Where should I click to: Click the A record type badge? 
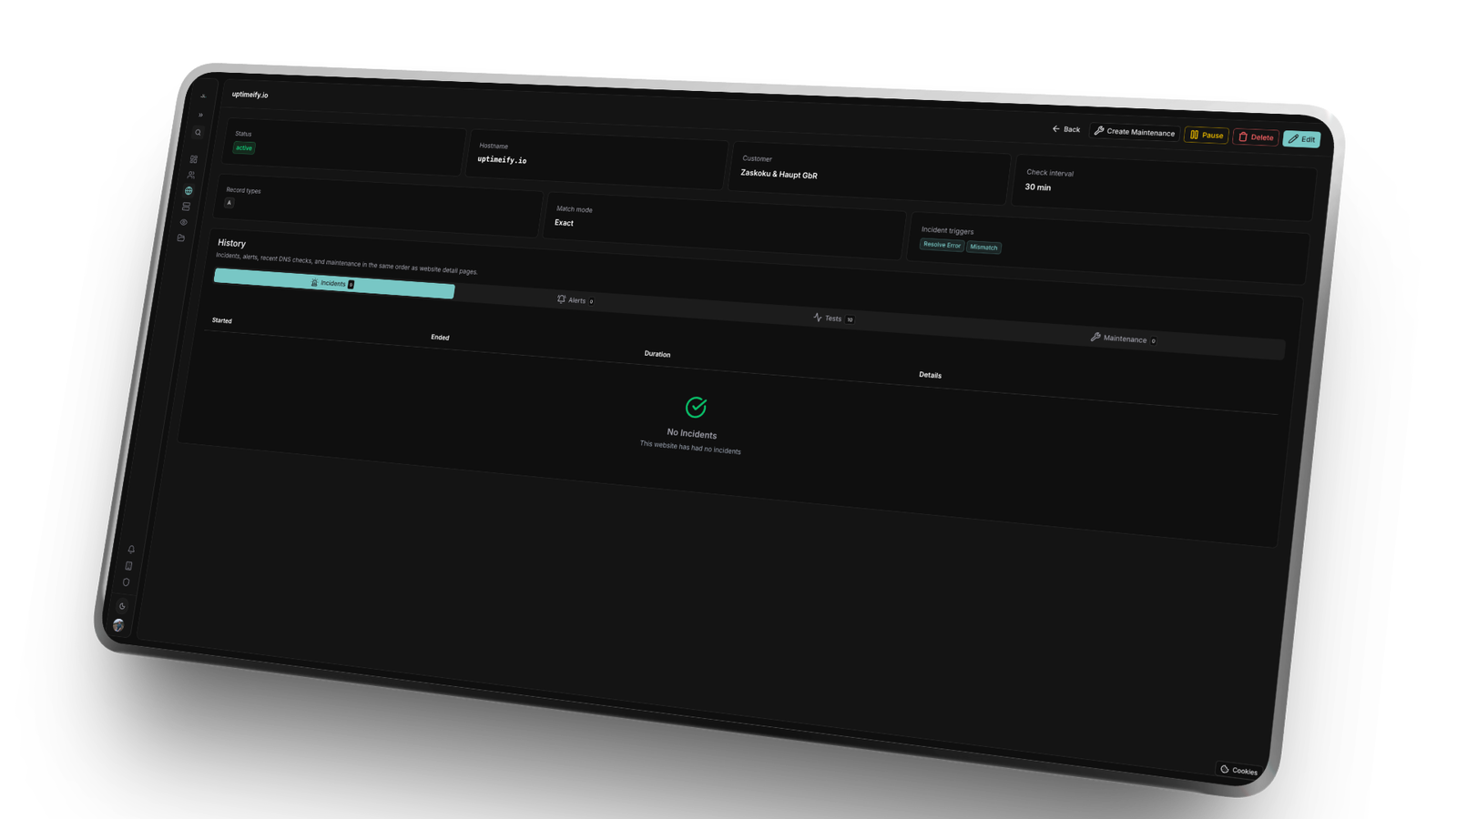229,203
